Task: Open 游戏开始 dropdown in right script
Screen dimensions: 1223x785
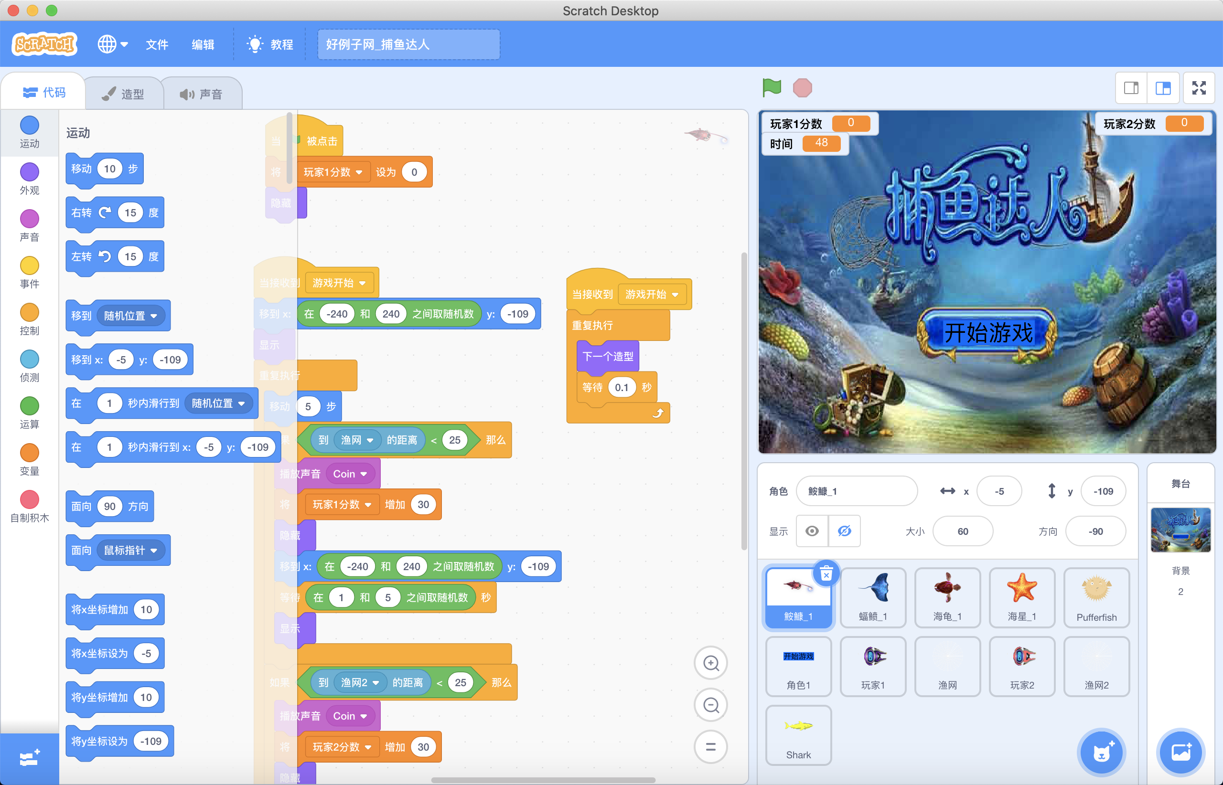Action: (x=652, y=294)
